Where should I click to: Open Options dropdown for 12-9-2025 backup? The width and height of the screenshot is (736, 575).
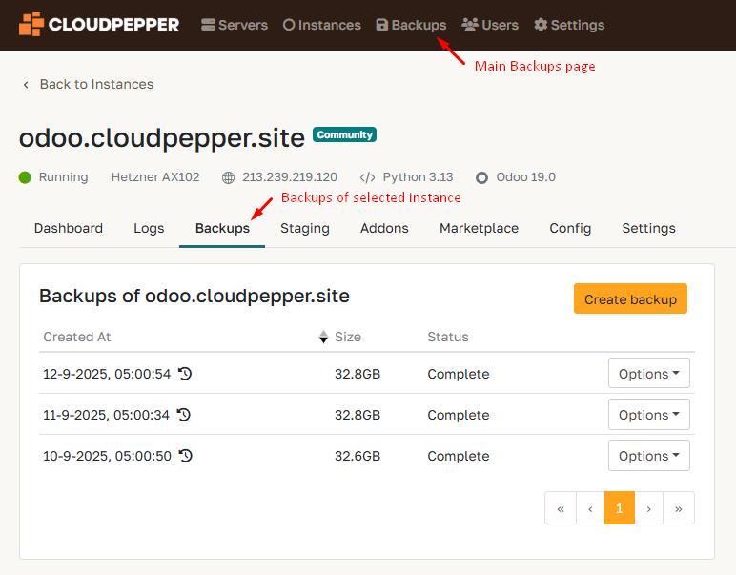(648, 374)
